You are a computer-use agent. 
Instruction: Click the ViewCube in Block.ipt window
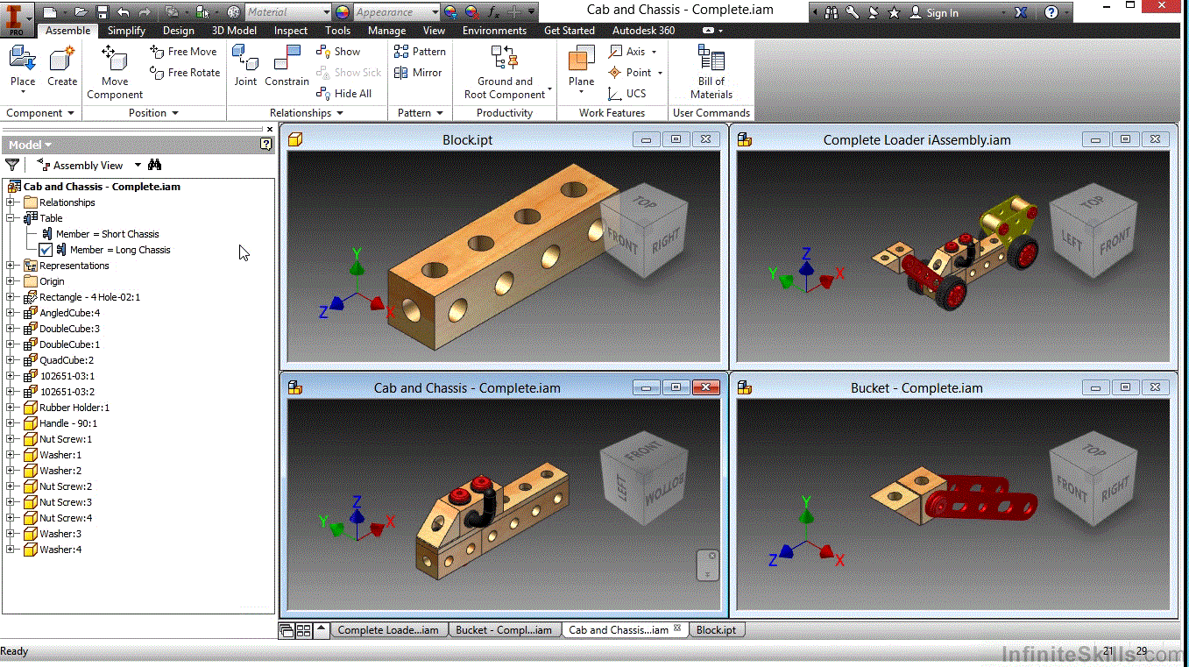tap(645, 231)
